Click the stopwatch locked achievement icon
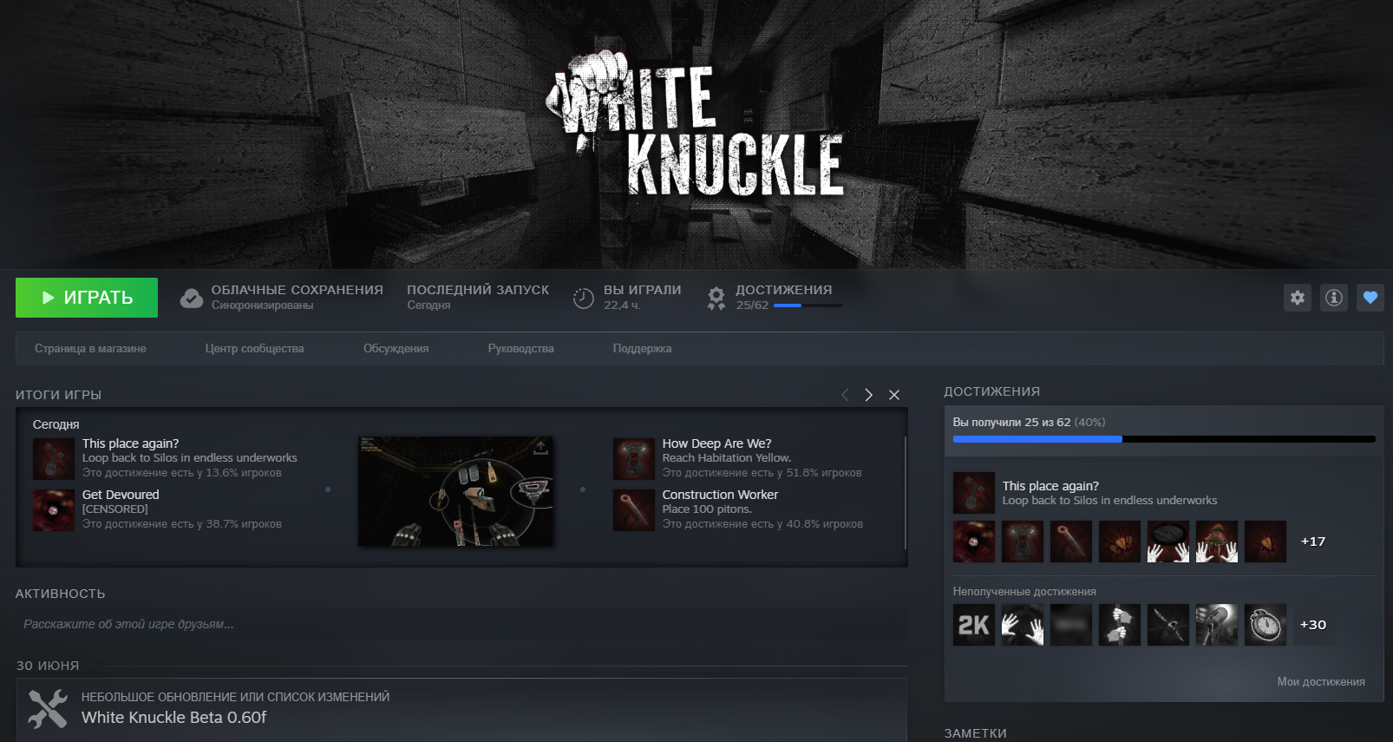The width and height of the screenshot is (1393, 742). [x=1265, y=625]
